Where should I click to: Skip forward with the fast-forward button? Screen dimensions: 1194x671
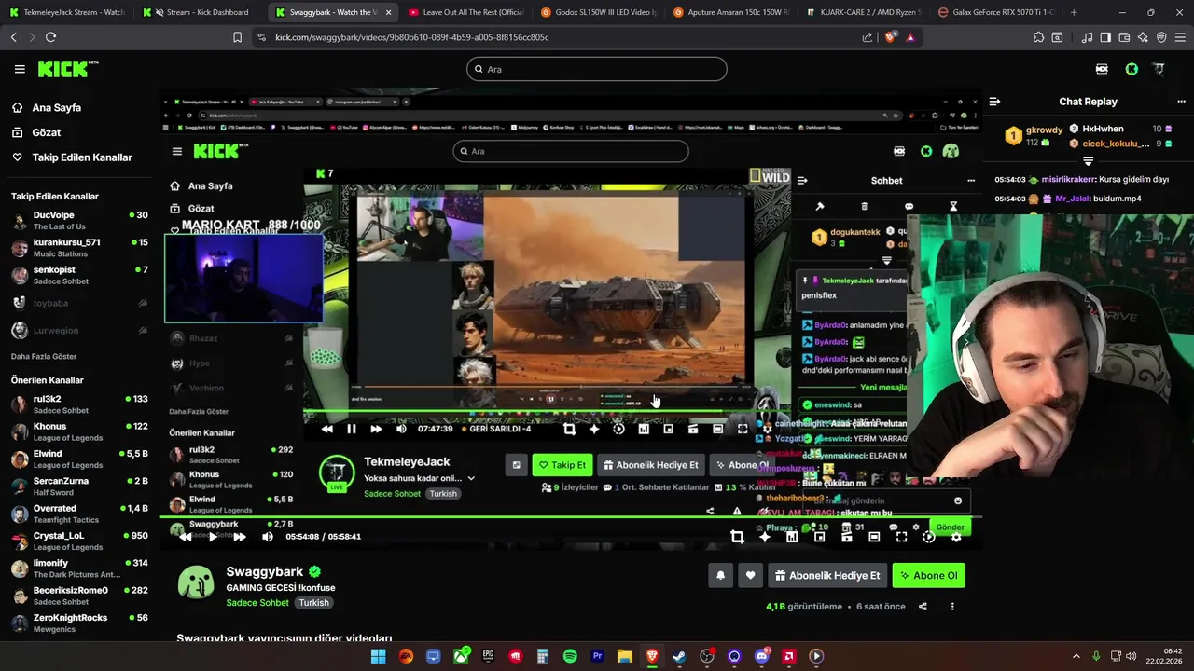pos(240,537)
